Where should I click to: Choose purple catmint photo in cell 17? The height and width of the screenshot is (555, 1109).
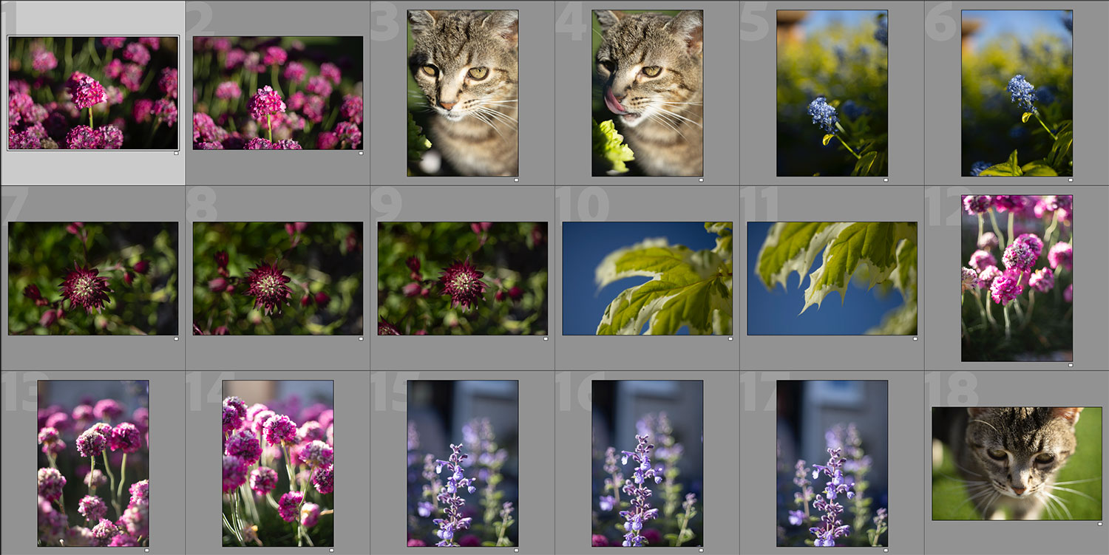[x=832, y=463]
